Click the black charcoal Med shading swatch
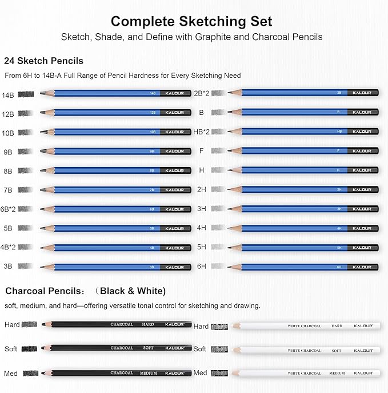Viewport: 388px width, 393px height. tap(30, 373)
